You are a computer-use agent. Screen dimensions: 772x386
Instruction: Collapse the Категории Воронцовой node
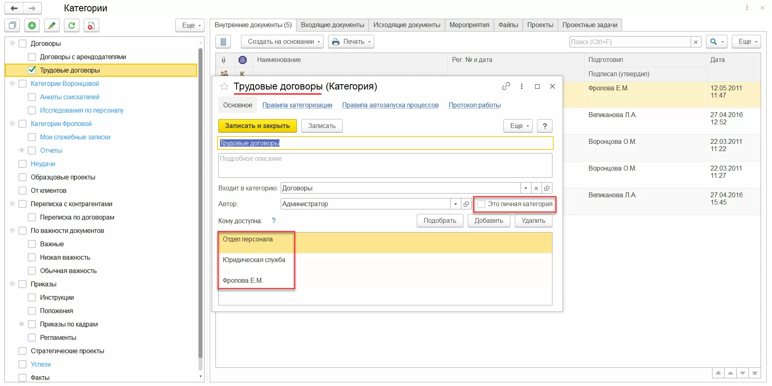pos(12,83)
